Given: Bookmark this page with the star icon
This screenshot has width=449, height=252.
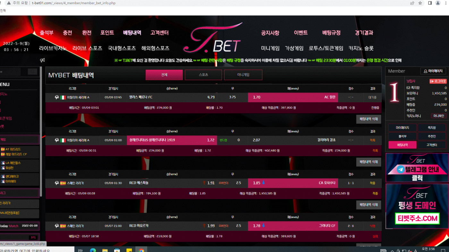Looking at the screenshot, I should [x=420, y=3].
